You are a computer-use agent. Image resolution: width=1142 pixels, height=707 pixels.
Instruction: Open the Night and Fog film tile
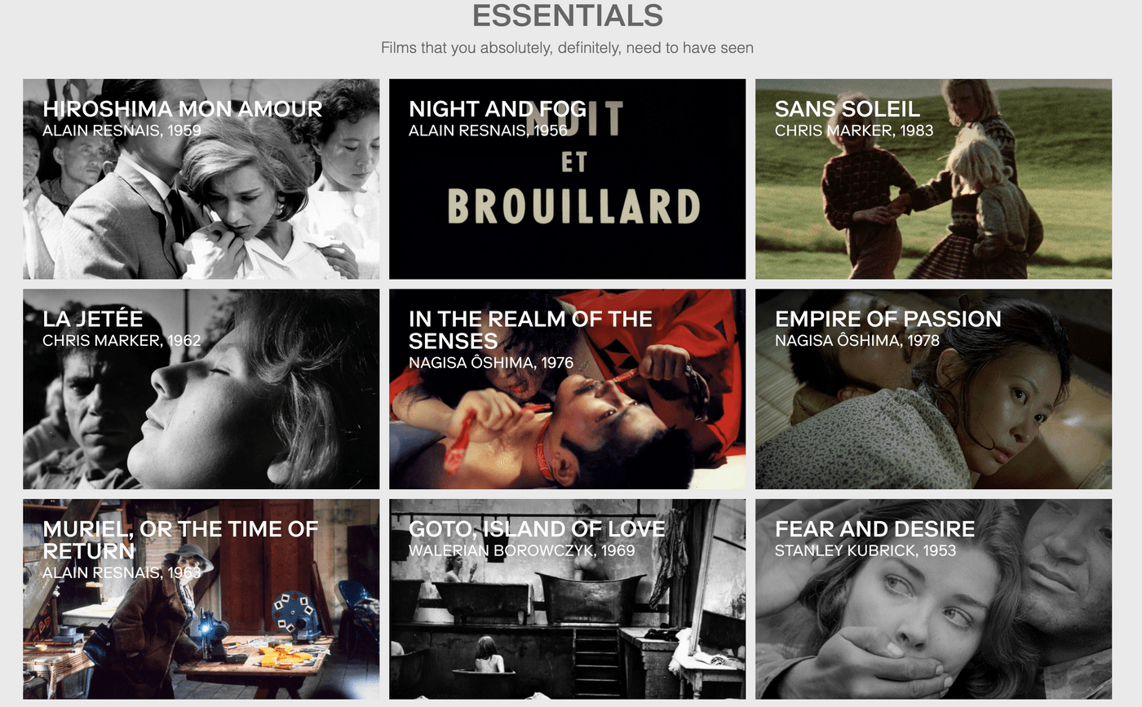(567, 179)
